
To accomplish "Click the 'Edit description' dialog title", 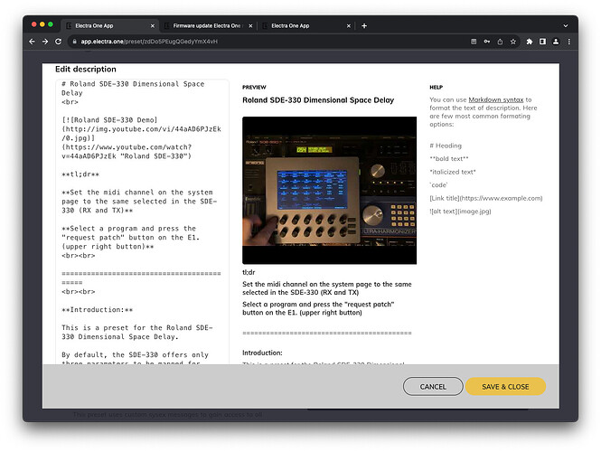I will [x=86, y=69].
